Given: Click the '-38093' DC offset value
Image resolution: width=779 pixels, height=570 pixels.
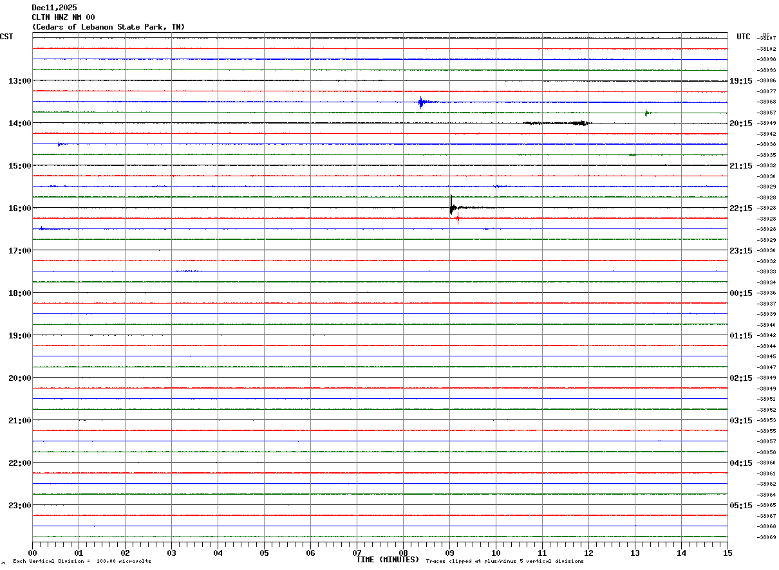Looking at the screenshot, I should click(x=767, y=70).
